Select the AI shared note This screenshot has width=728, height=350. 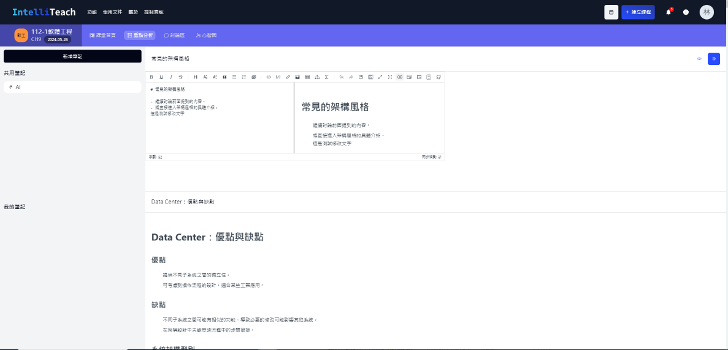pos(72,87)
